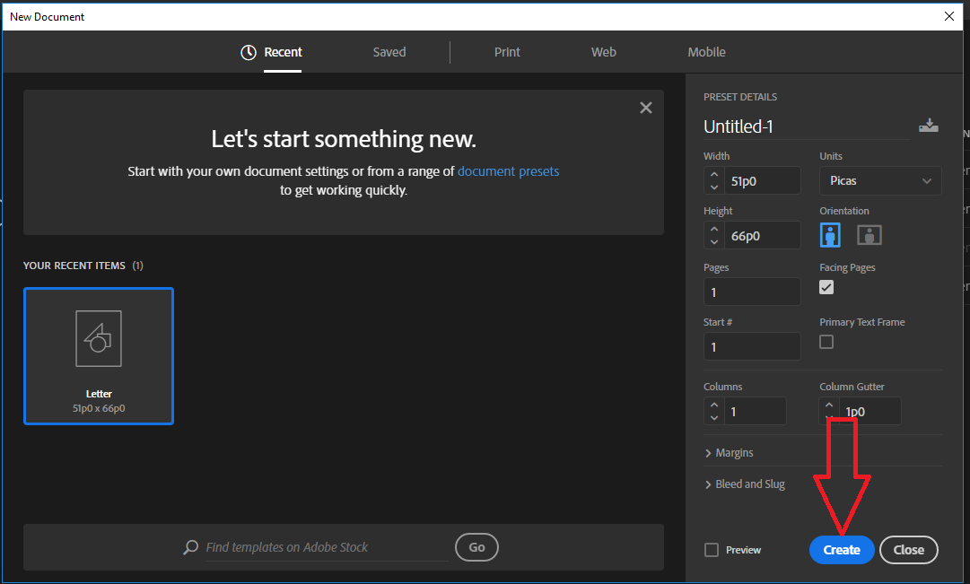Click the Find templates on Adobe Stock field
This screenshot has height=584, width=970.
[x=327, y=547]
